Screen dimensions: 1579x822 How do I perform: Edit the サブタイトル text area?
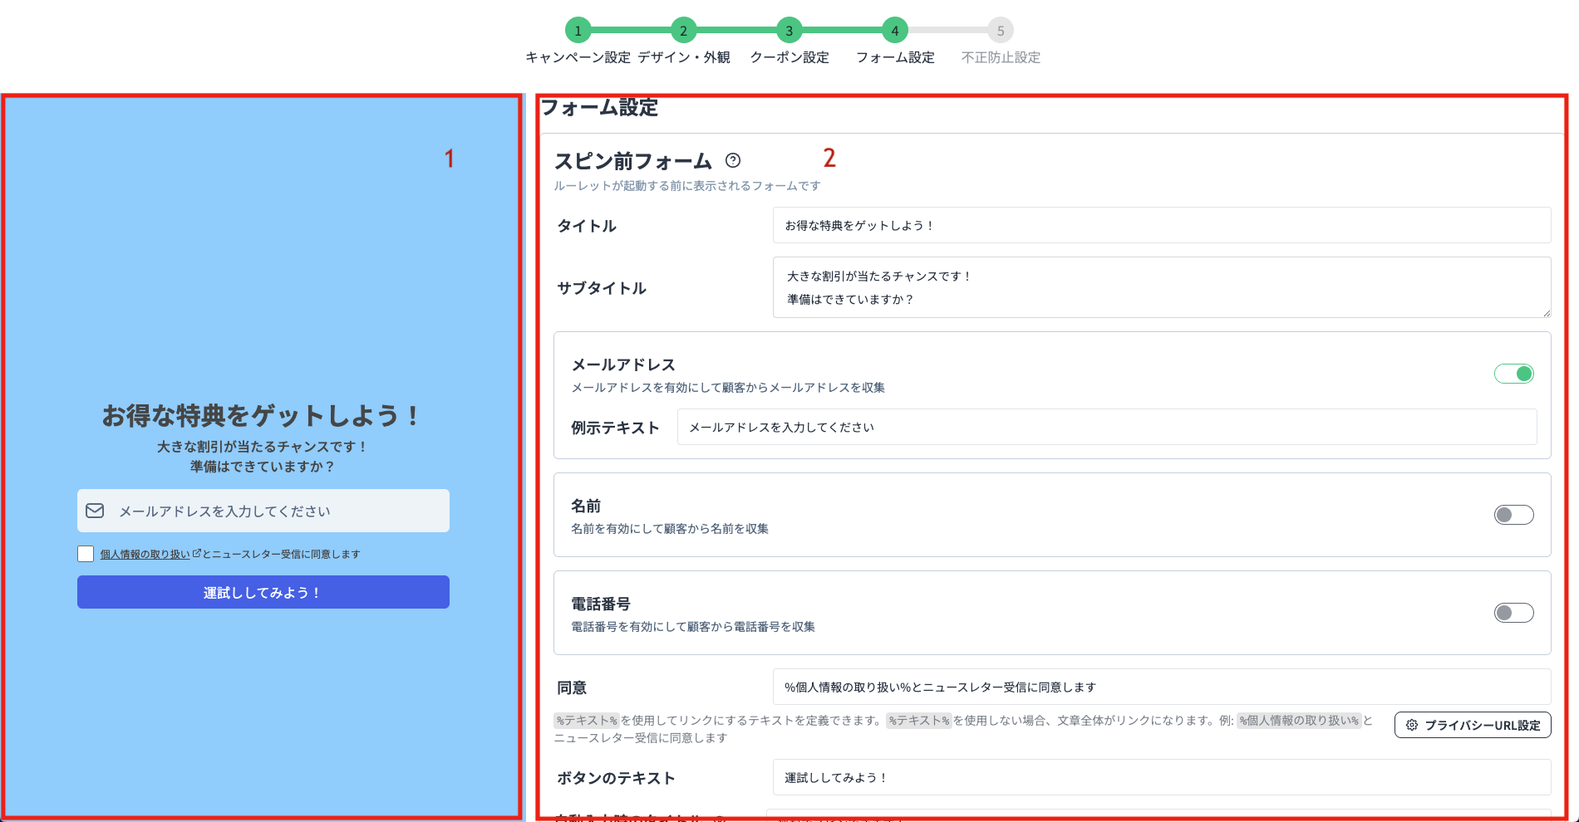tap(1159, 287)
